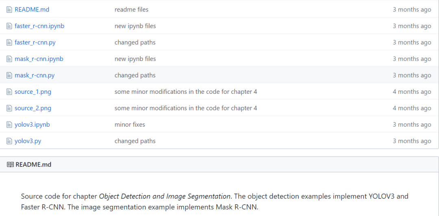
Task: Open source_1.png commit about chapter 4
Action: coord(186,92)
